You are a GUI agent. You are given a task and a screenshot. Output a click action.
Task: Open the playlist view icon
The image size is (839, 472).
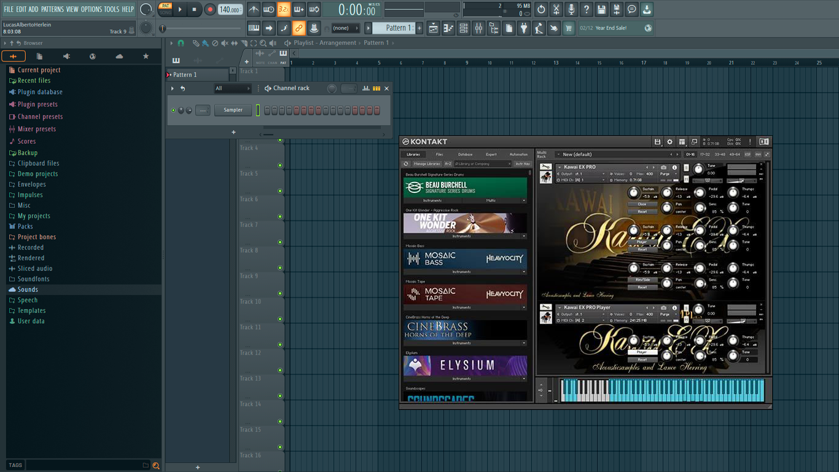pos(434,28)
